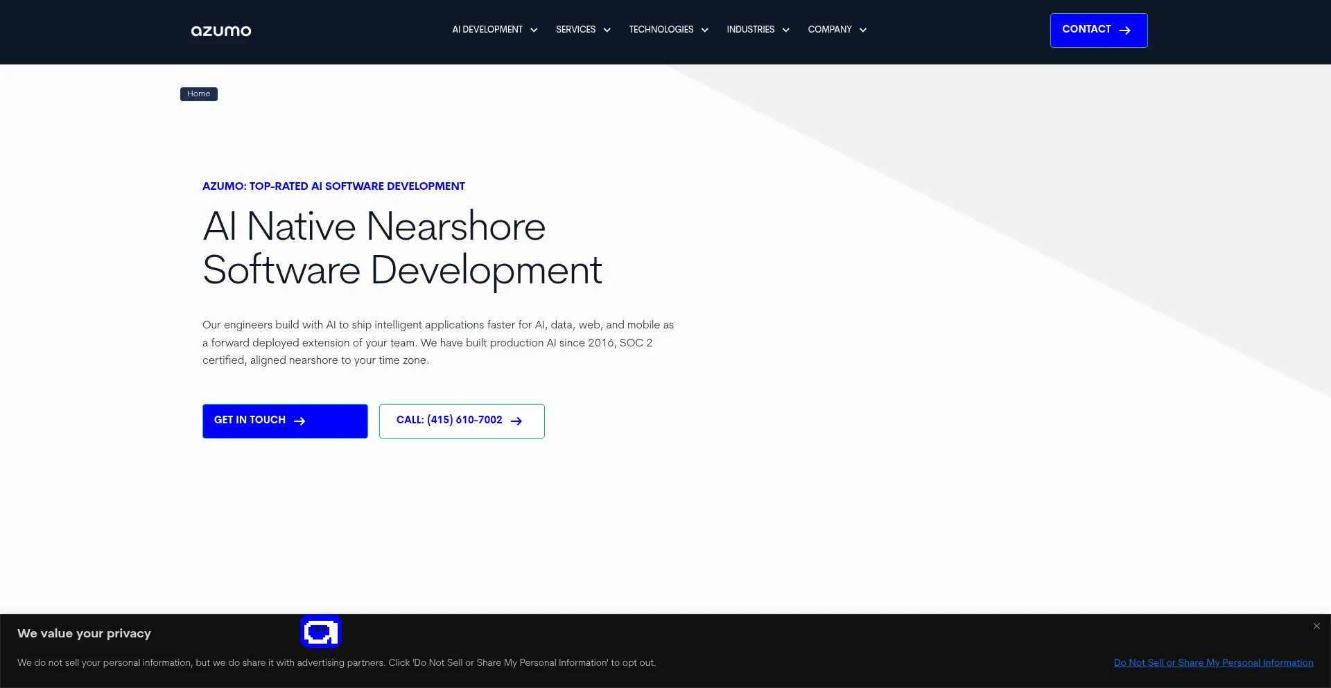Go to the Home breadcrumb
Screen dimensions: 1331x688
click(x=199, y=94)
